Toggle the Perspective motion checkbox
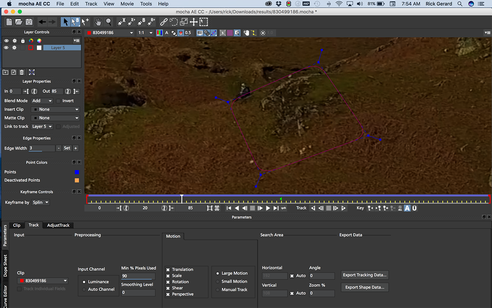This screenshot has width=492, height=308. click(168, 294)
